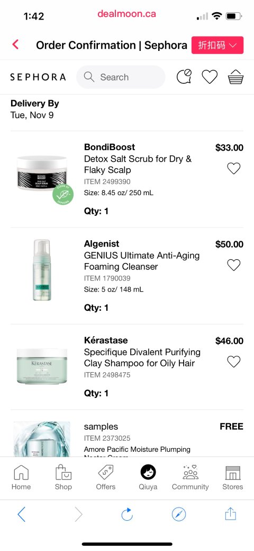Open the shopping basket icon
The width and height of the screenshot is (254, 551).
click(235, 77)
